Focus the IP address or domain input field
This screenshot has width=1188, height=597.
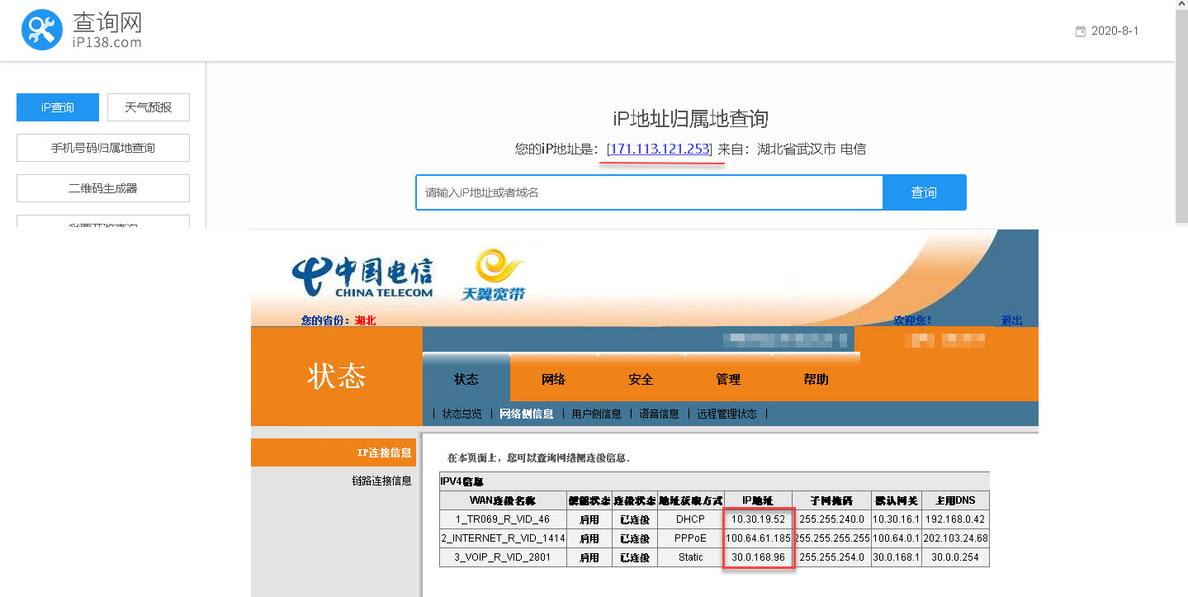pyautogui.click(x=649, y=192)
